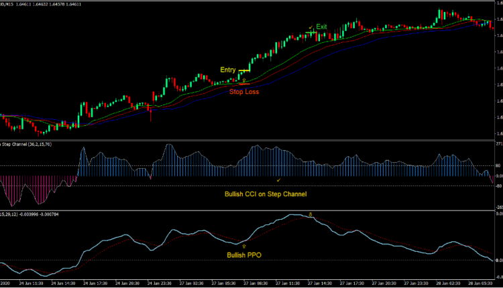
Task: Click the green checkmark beside the Exit label
Action: click(x=310, y=27)
